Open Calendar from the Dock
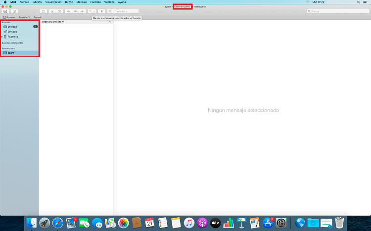This screenshot has width=371, height=231. [149, 223]
